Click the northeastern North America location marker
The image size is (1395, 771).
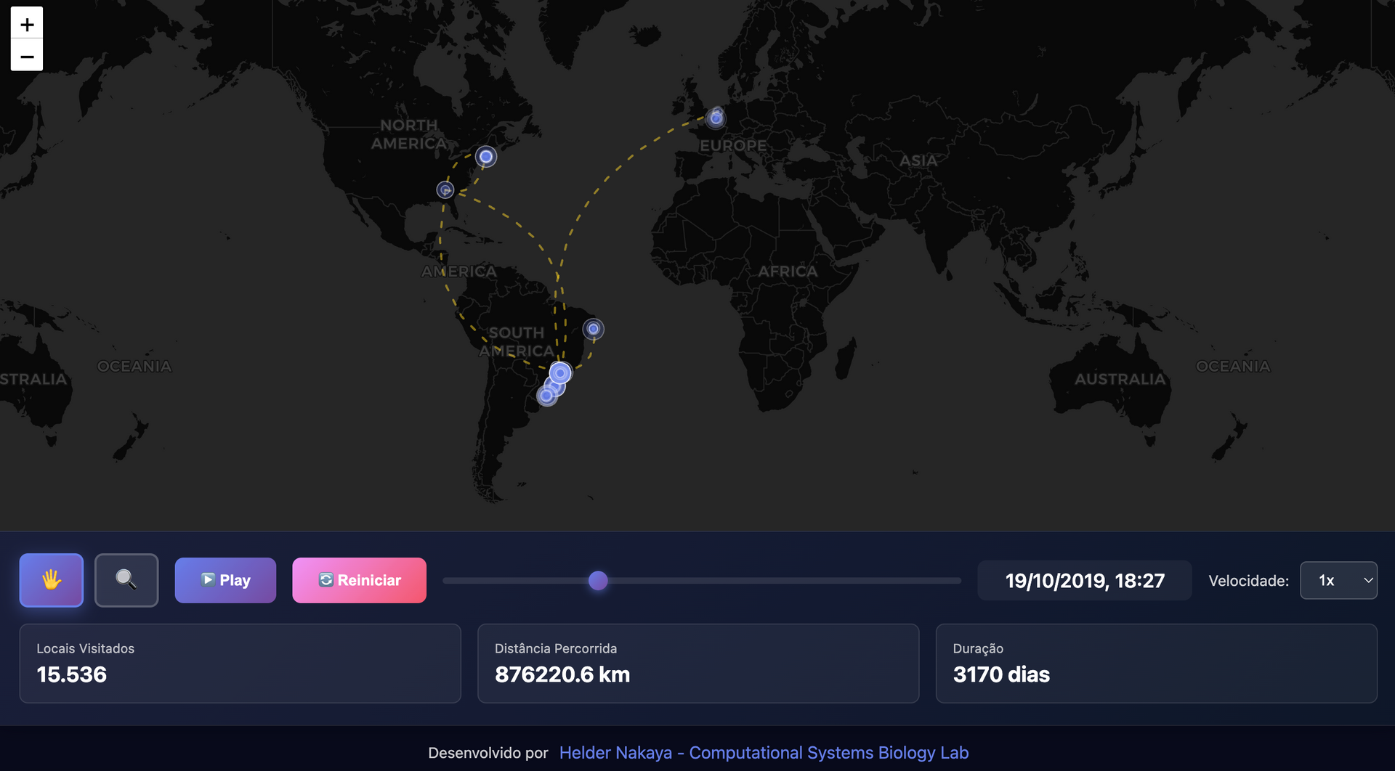tap(486, 157)
